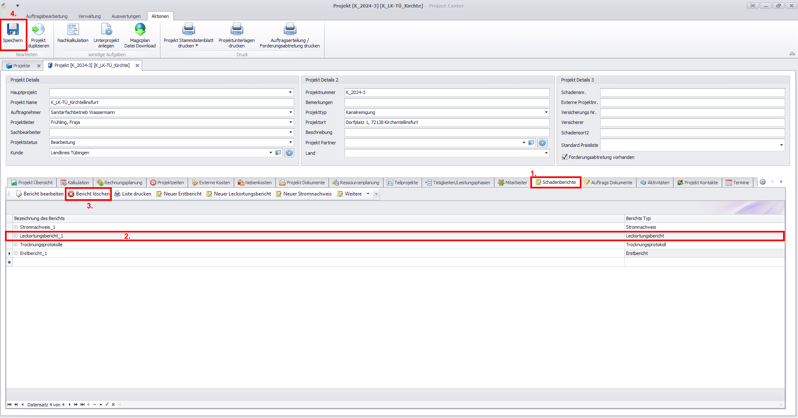Open the Kalkulation tab

click(75, 183)
